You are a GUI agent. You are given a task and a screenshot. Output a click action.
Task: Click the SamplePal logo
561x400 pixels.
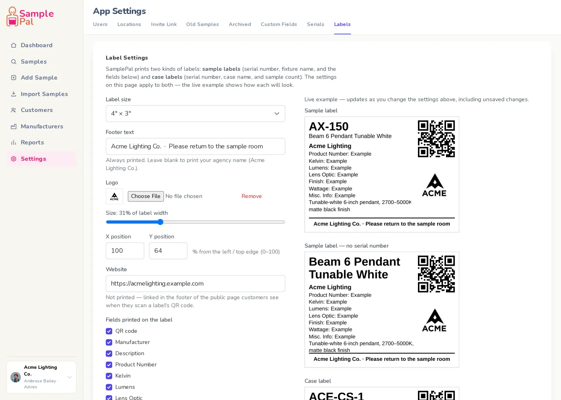pyautogui.click(x=30, y=16)
